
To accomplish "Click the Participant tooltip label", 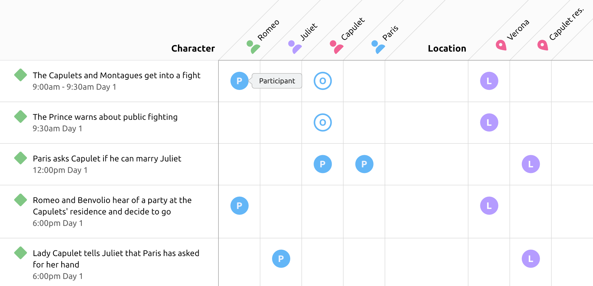I will click(x=277, y=81).
